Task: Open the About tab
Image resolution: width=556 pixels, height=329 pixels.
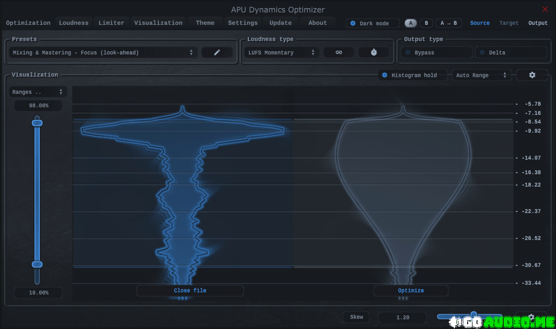Action: 318,23
